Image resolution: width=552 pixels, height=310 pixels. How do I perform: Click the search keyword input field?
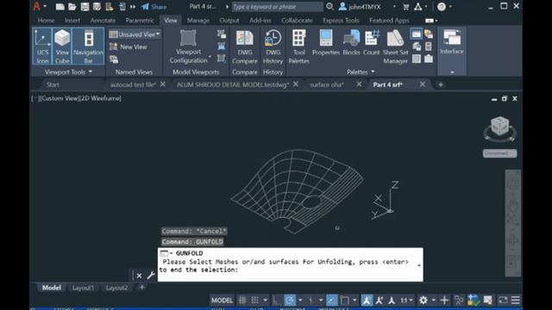pyautogui.click(x=277, y=7)
